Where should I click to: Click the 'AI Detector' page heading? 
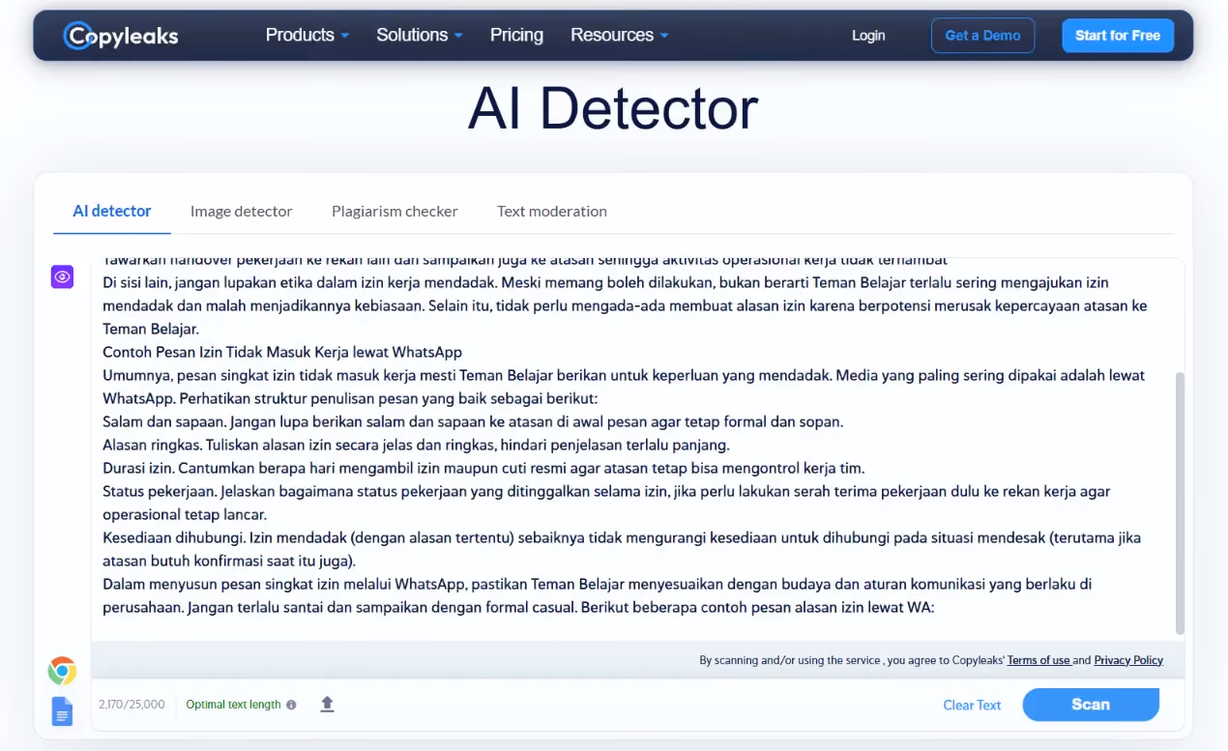click(613, 108)
